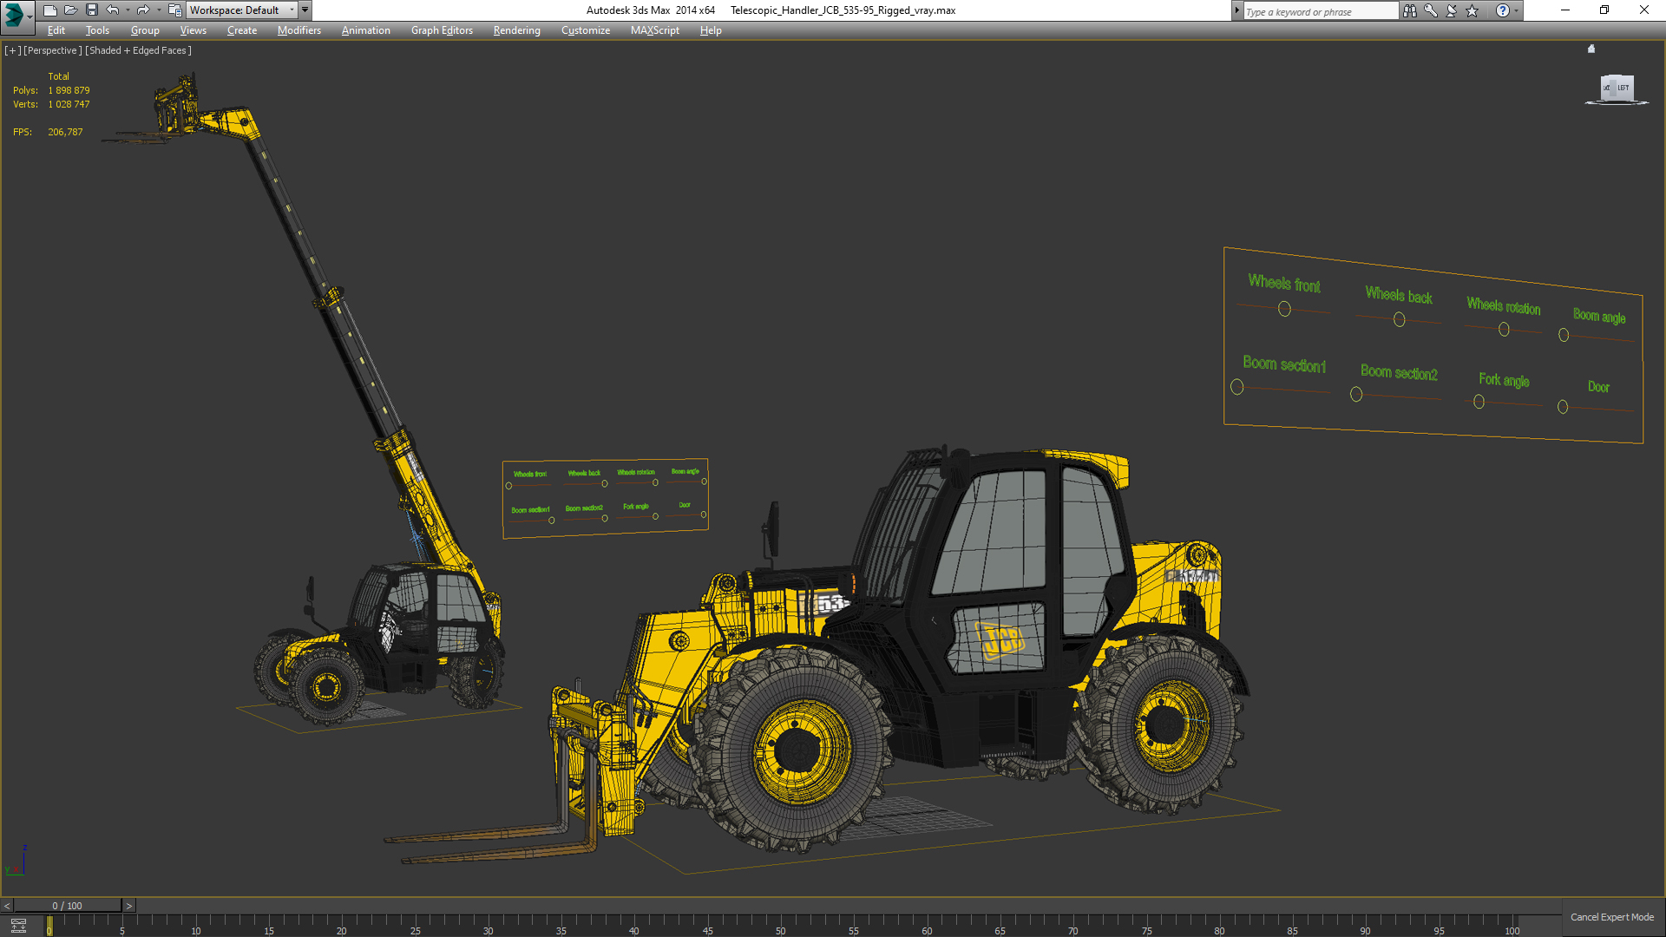Click the ViewCube home icon

point(1591,49)
